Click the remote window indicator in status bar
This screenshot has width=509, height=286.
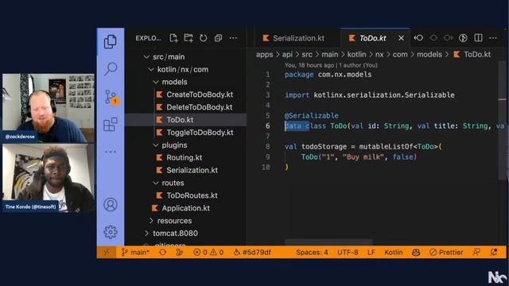[107, 252]
